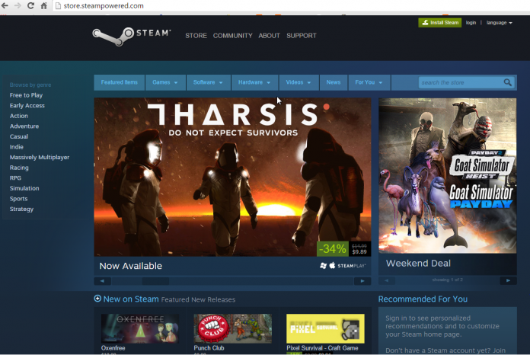Open the SUPPORT menu

point(302,36)
